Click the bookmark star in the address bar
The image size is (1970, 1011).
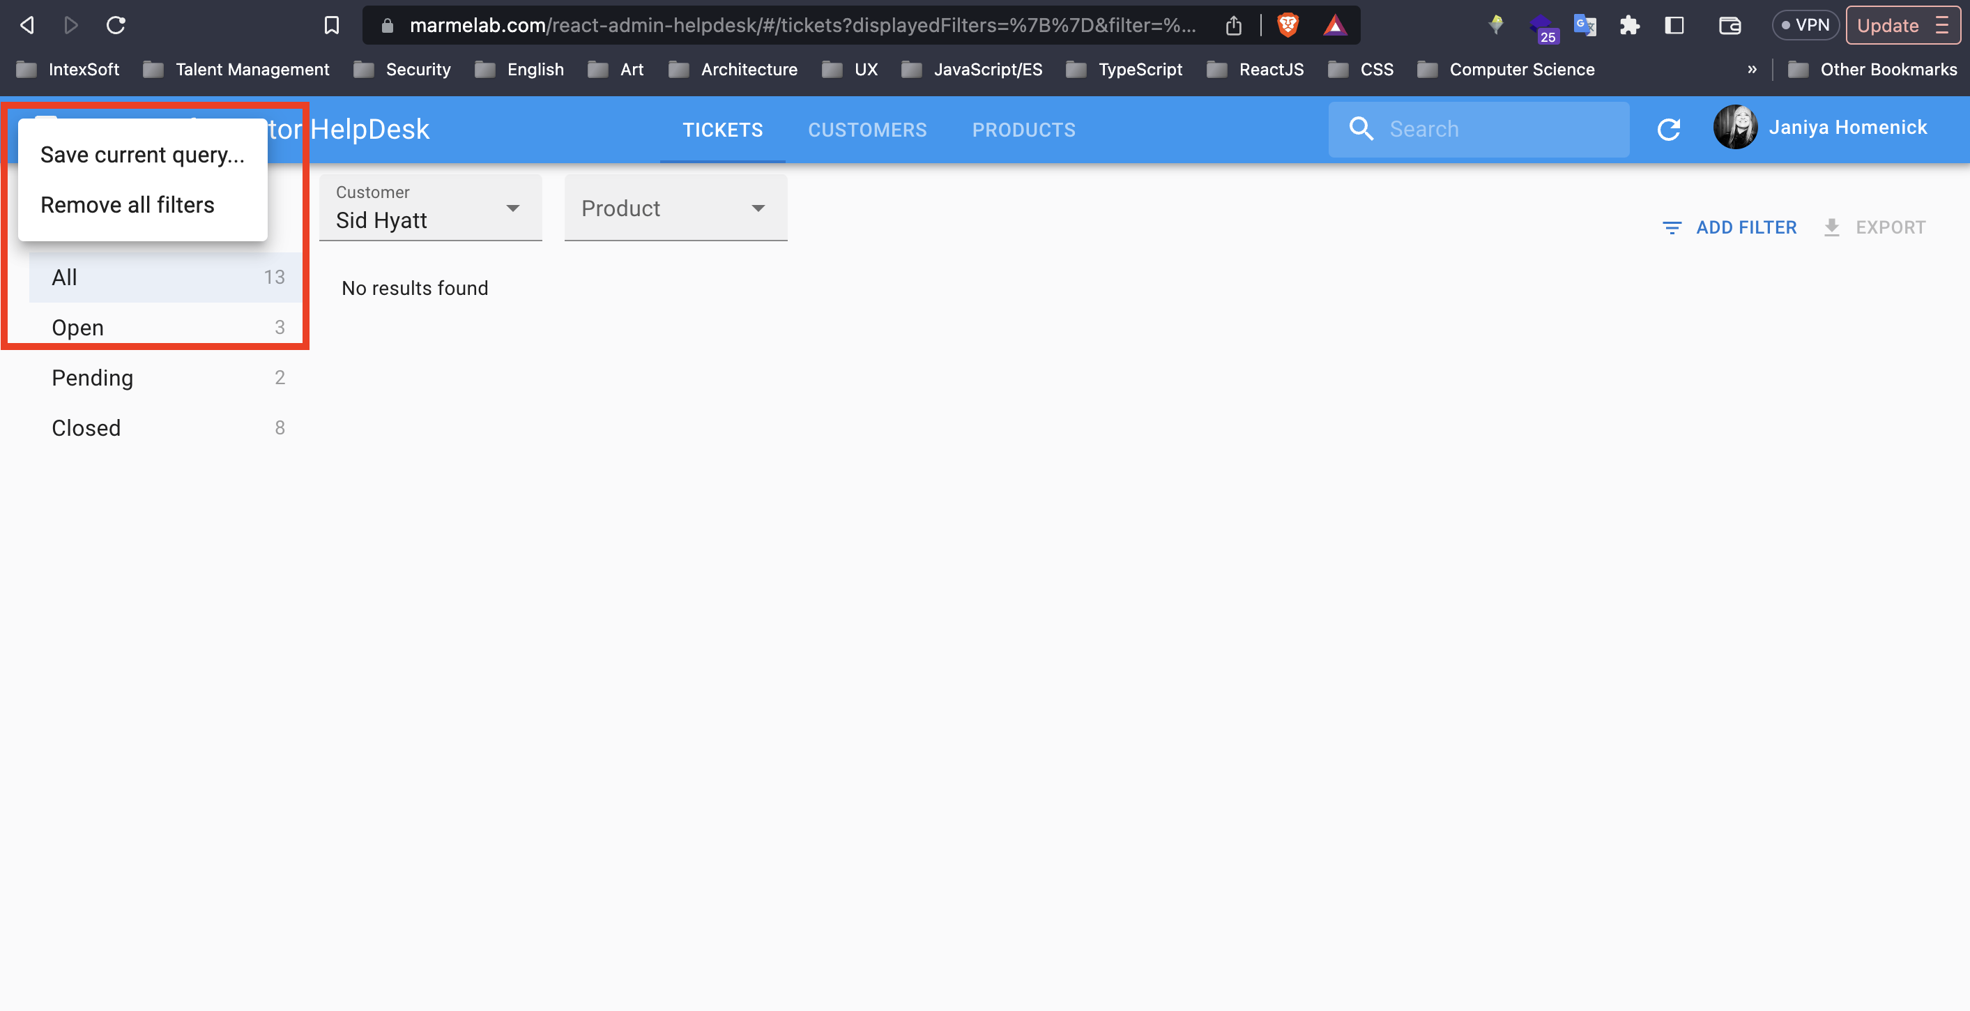330,24
